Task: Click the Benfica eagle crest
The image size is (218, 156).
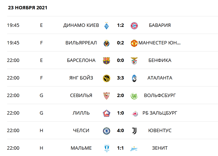Action: click(x=134, y=61)
